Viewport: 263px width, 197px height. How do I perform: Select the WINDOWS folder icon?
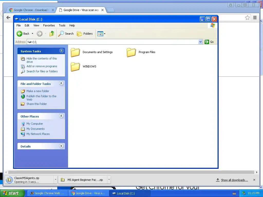[75, 67]
